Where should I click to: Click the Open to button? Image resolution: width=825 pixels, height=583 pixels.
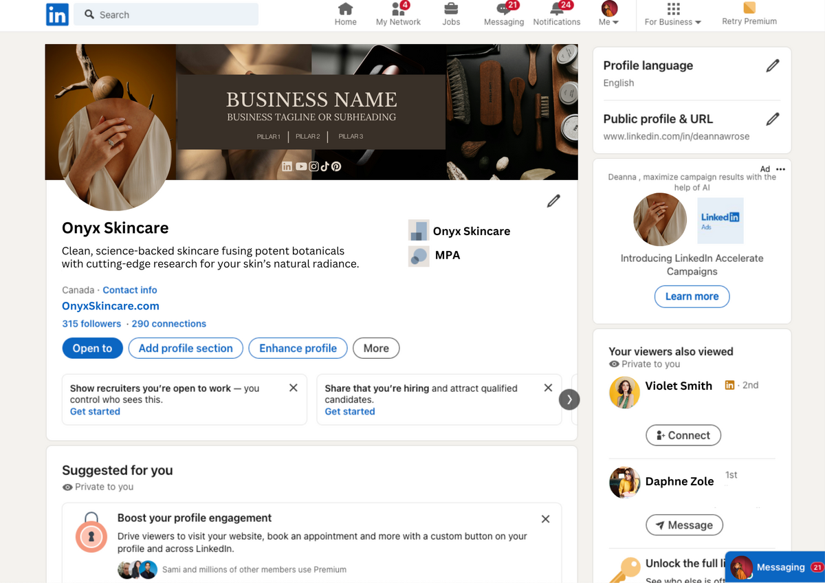(x=92, y=349)
